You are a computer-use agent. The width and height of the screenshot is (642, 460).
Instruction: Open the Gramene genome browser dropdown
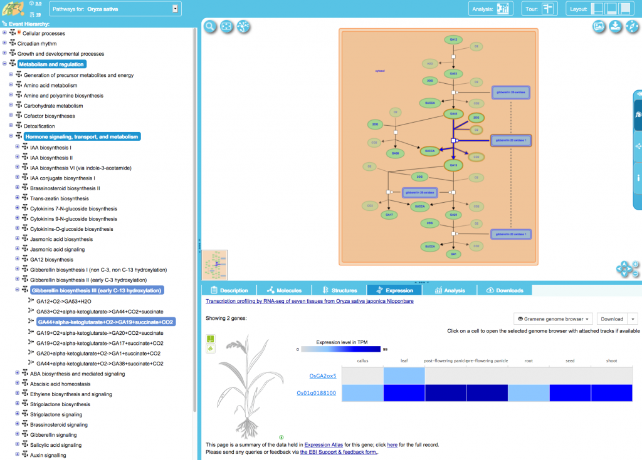(x=552, y=319)
